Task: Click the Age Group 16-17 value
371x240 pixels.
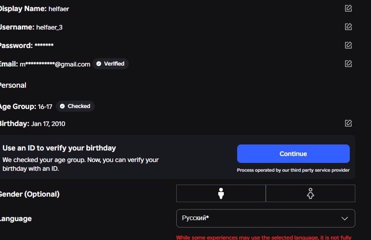Action: pos(45,107)
